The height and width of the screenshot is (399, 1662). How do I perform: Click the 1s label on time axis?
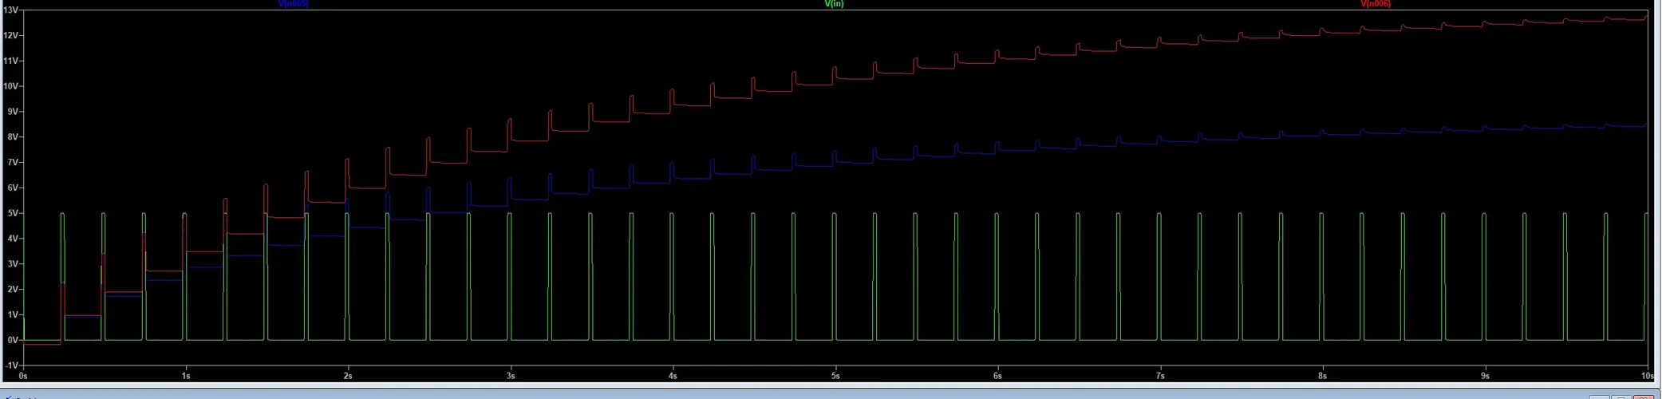(186, 376)
